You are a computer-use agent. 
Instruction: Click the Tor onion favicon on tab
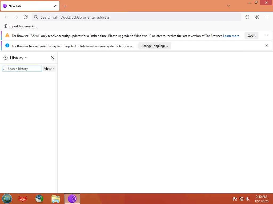(x=5, y=6)
